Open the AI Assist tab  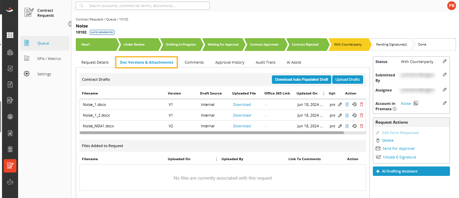pos(294,62)
